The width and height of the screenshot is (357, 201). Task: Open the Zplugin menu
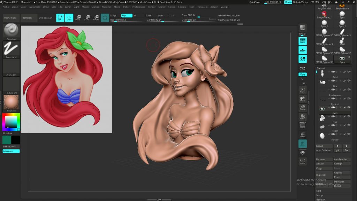tap(214, 7)
